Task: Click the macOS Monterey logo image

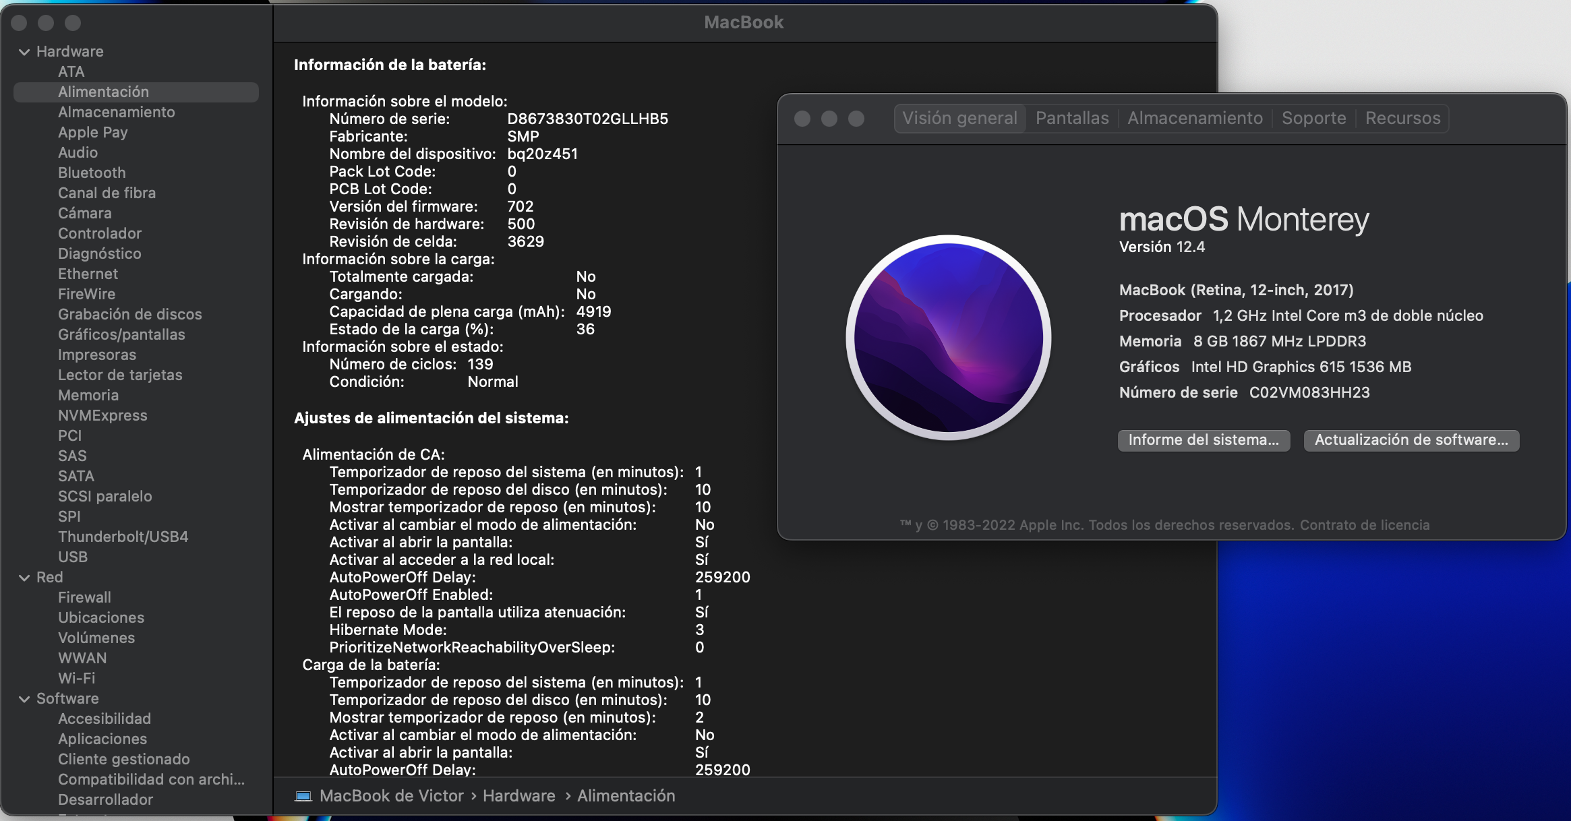Action: [948, 337]
